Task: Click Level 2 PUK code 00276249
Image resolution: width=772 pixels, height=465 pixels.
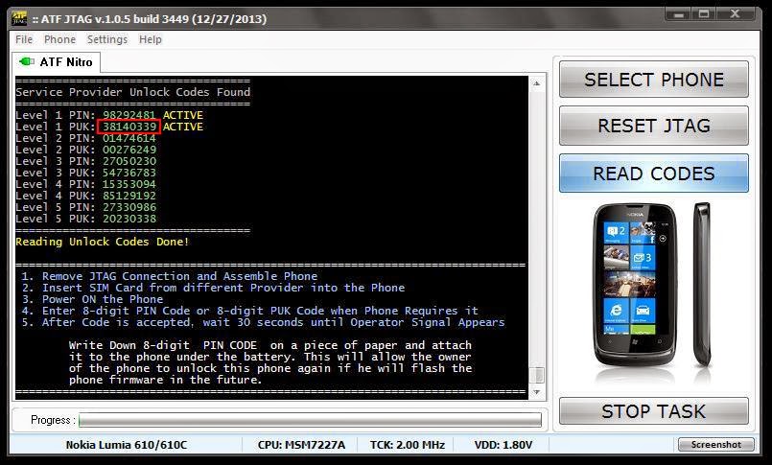Action: [129, 150]
